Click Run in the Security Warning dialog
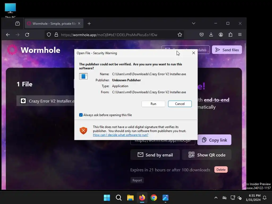The height and width of the screenshot is (204, 272). [153, 104]
